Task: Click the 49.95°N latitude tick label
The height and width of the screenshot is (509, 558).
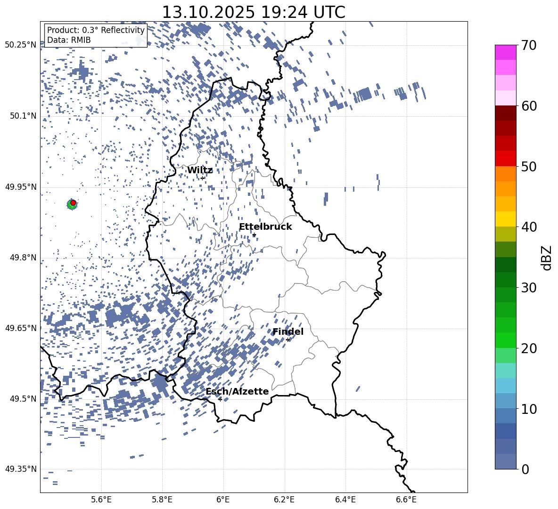Action: 21,186
